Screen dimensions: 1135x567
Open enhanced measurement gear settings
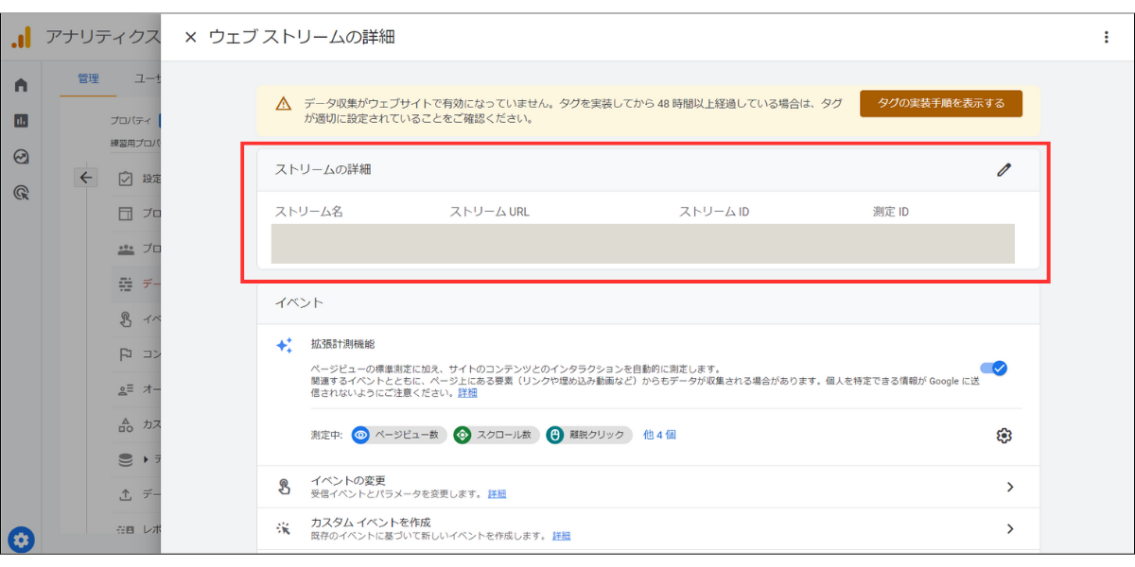click(1004, 436)
